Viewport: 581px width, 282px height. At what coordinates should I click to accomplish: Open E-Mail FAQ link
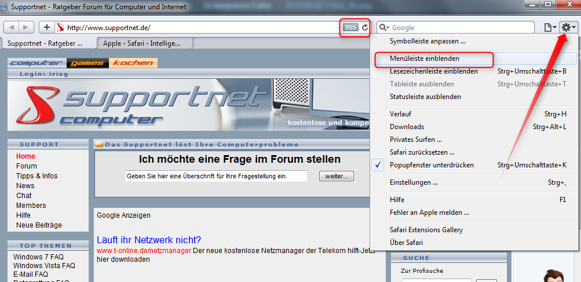30,274
